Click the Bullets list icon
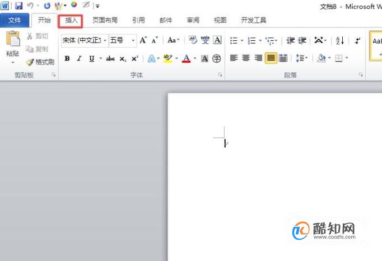The width and height of the screenshot is (382, 261). click(234, 40)
